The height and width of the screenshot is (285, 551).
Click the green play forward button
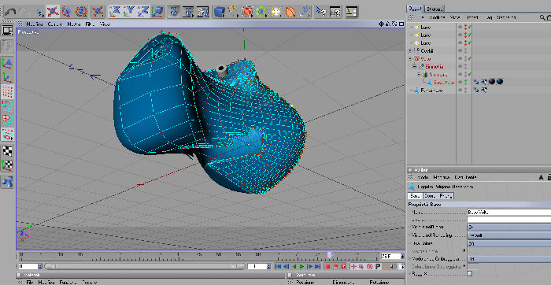301,266
